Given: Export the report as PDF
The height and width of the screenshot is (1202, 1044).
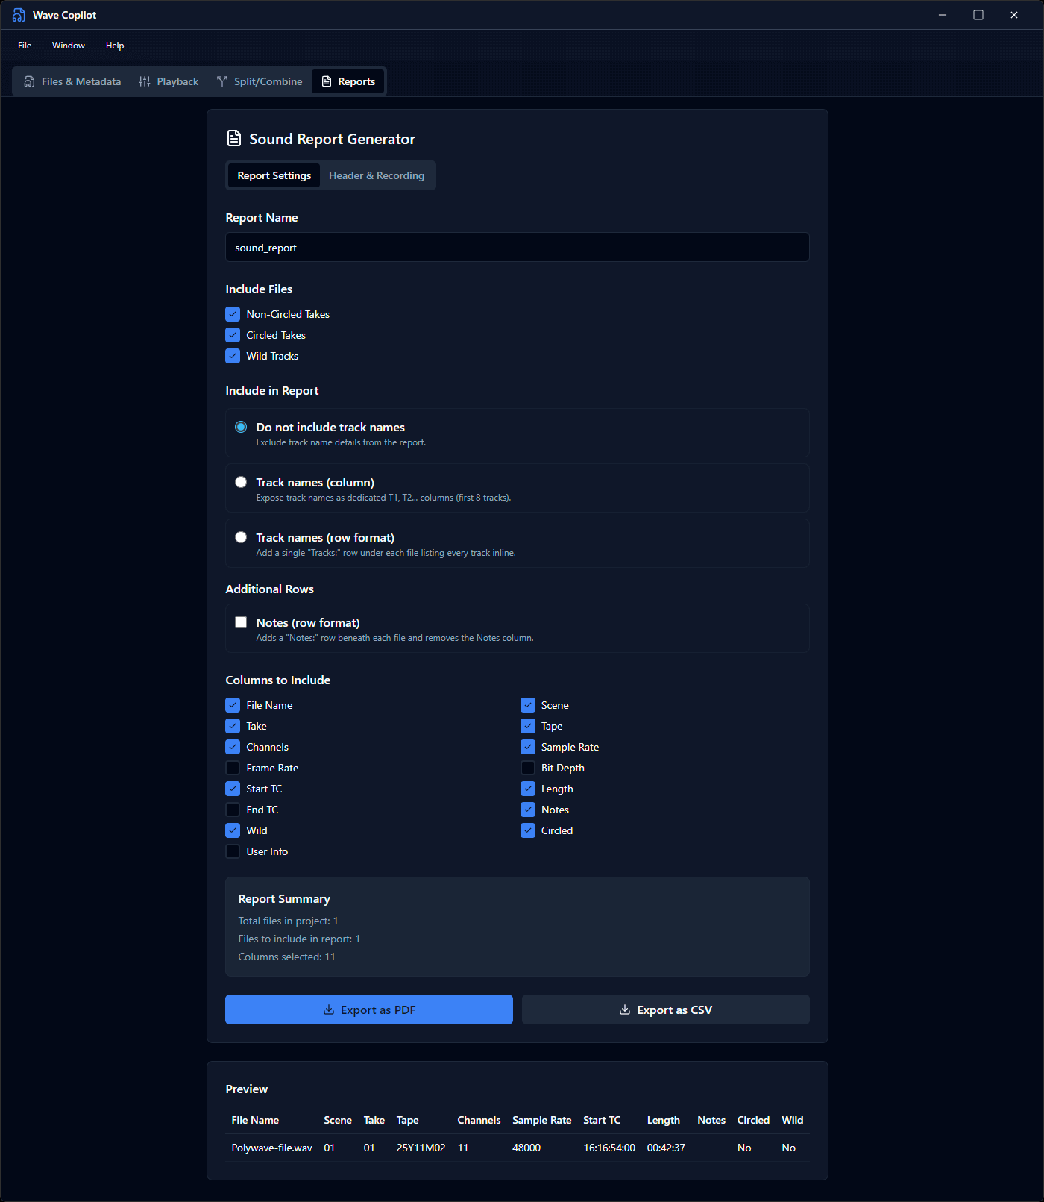Looking at the screenshot, I should pyautogui.click(x=369, y=1010).
